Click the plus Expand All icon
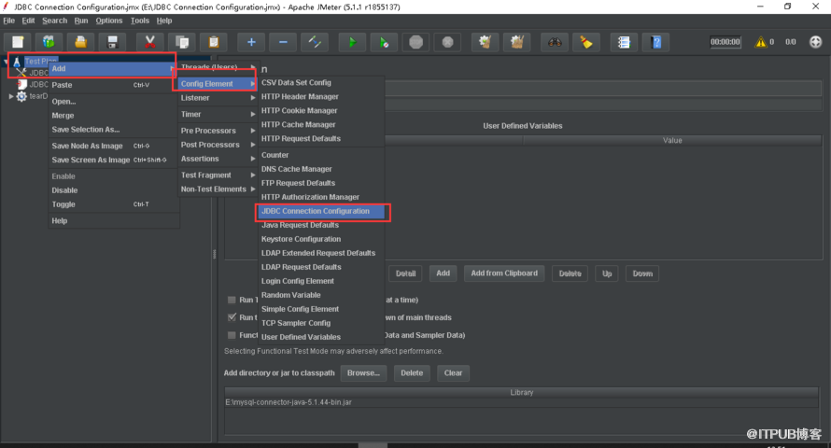This screenshot has width=831, height=448. [x=250, y=42]
